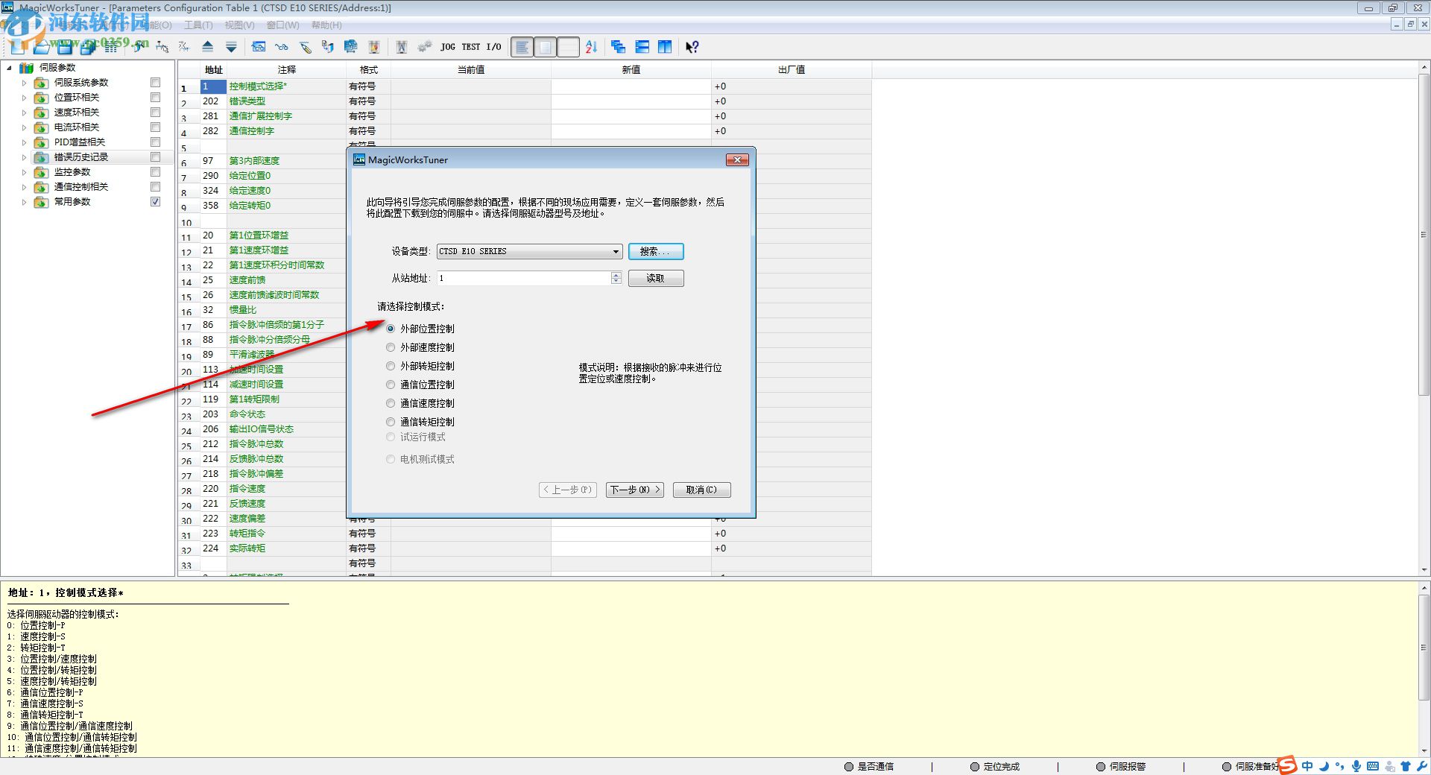Expand the 监控参数 tree node

coord(24,172)
